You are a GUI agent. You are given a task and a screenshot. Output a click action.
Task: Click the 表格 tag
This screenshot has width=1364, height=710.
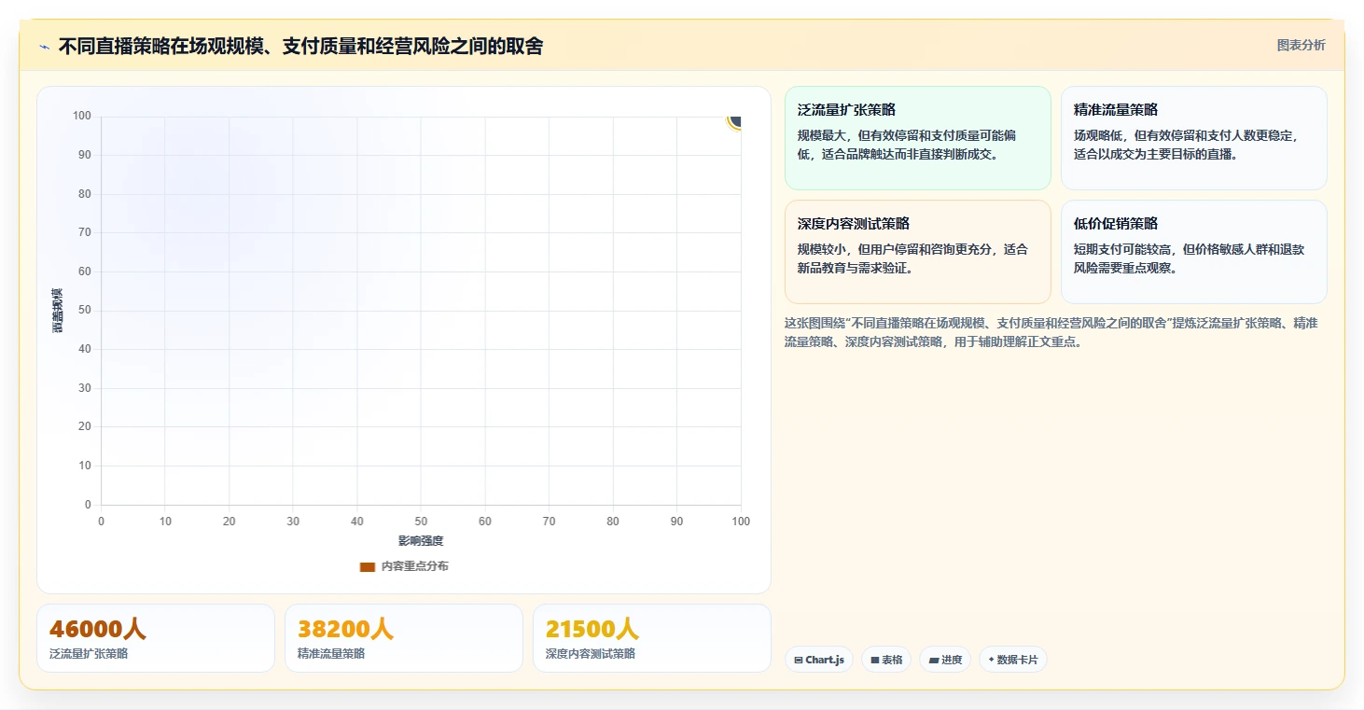[x=886, y=660]
